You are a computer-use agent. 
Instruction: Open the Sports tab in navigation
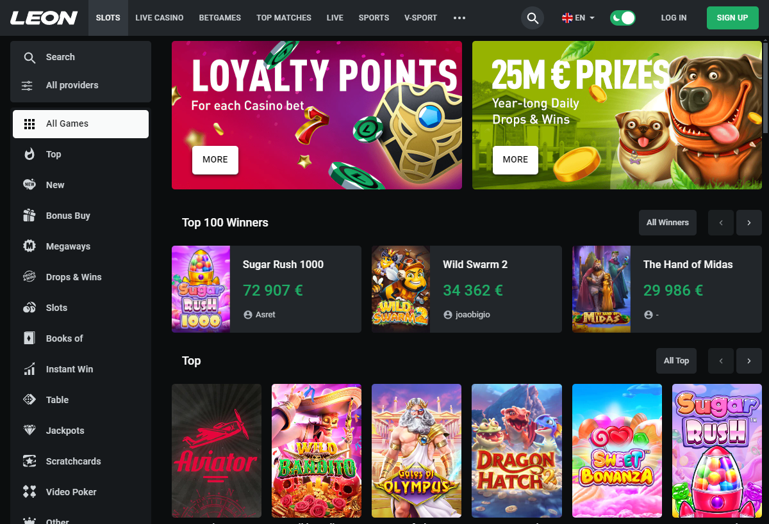coord(374,18)
